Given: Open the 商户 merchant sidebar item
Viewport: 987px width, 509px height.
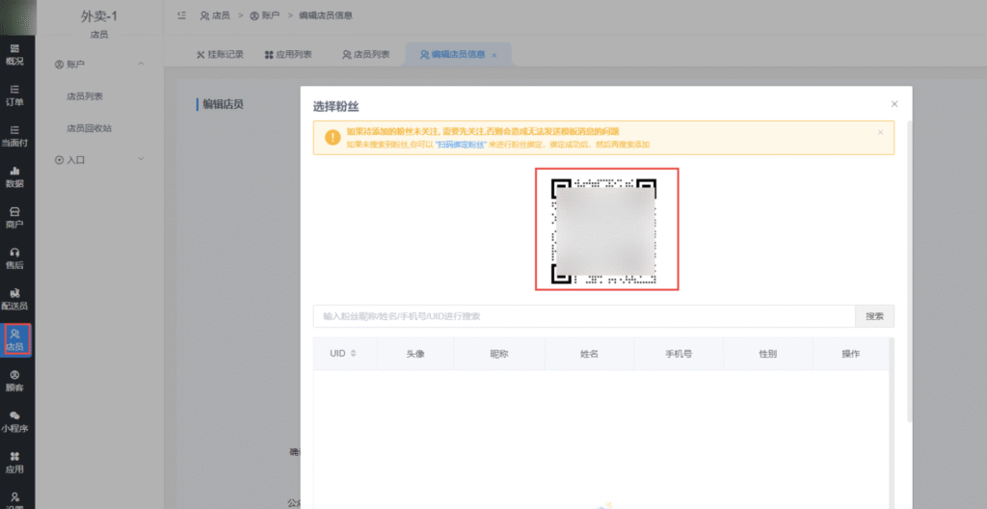Looking at the screenshot, I should (x=14, y=218).
